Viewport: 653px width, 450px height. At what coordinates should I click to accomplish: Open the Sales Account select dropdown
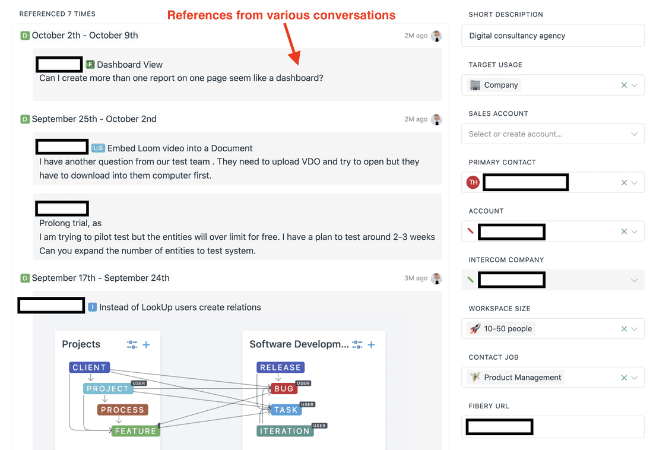pyautogui.click(x=552, y=134)
